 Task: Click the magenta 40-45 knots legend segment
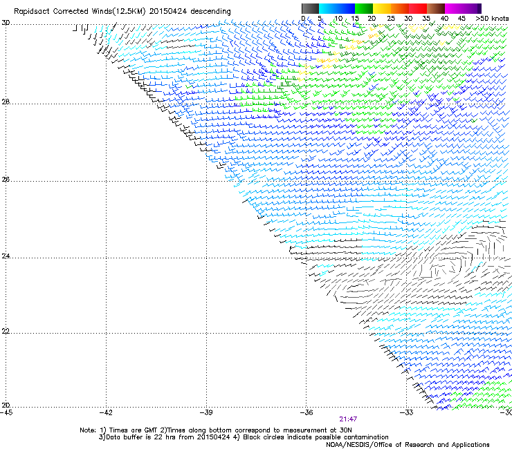click(x=454, y=8)
